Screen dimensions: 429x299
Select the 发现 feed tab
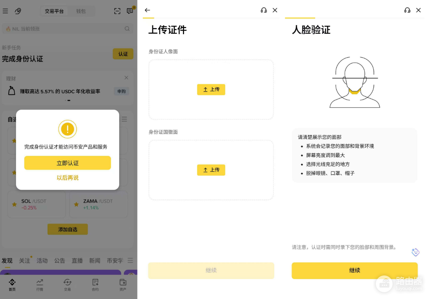coord(7,261)
